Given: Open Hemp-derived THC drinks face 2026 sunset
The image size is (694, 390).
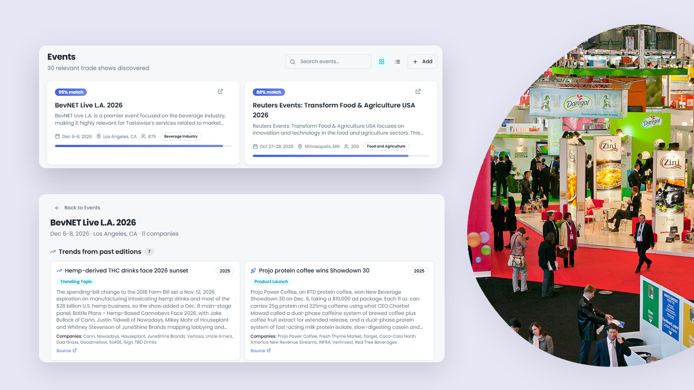Looking at the screenshot, I should click(x=126, y=270).
